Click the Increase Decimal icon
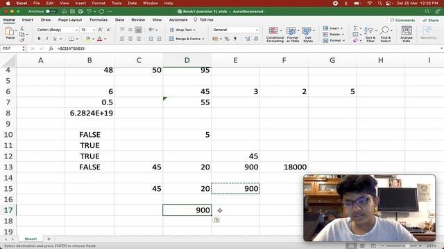 coord(248,39)
